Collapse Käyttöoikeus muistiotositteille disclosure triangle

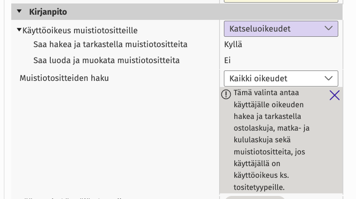(19, 30)
